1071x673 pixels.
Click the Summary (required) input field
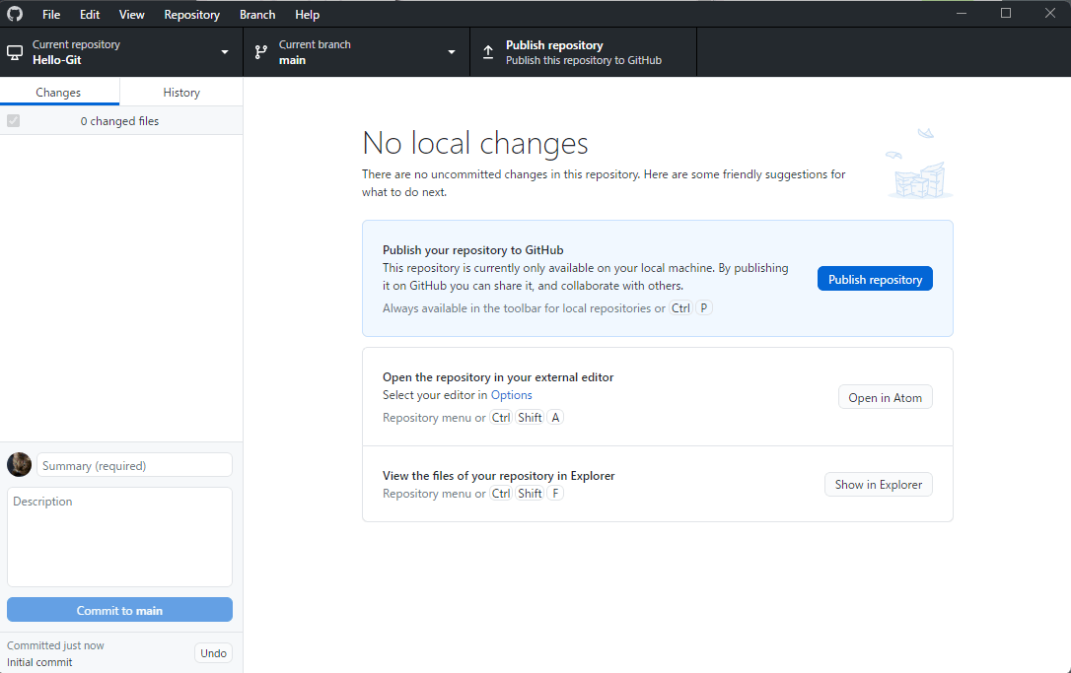click(134, 465)
